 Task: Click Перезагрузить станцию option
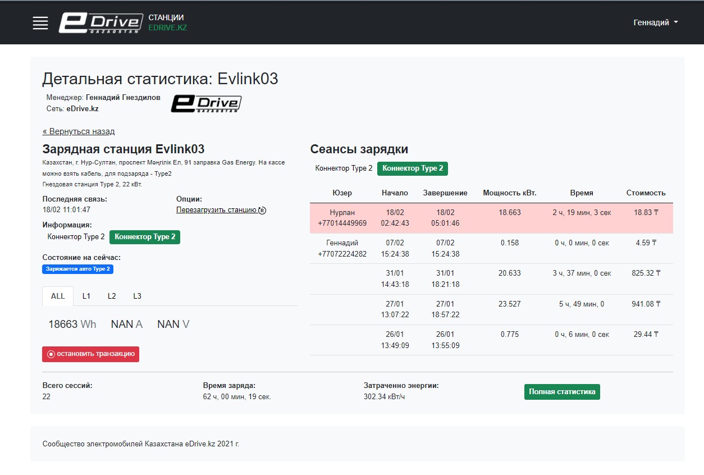216,210
